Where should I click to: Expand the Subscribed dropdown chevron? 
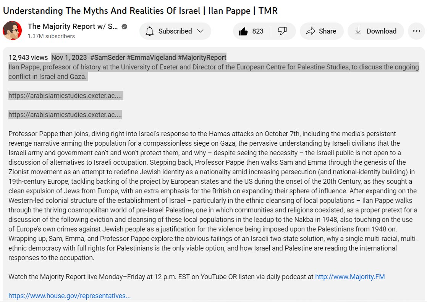coord(201,31)
